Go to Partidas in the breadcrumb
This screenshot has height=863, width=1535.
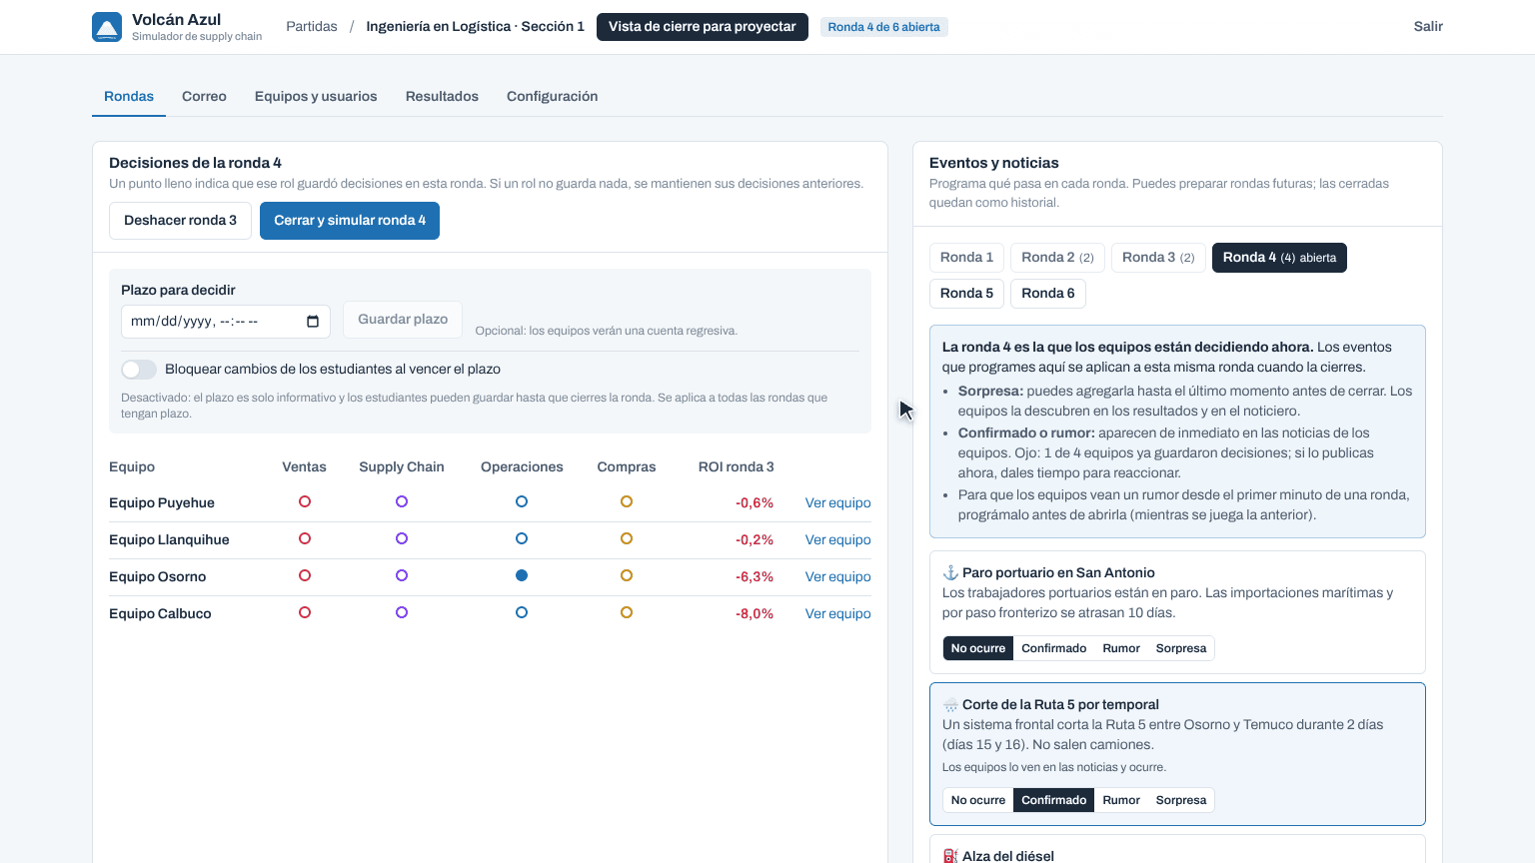coord(312,27)
